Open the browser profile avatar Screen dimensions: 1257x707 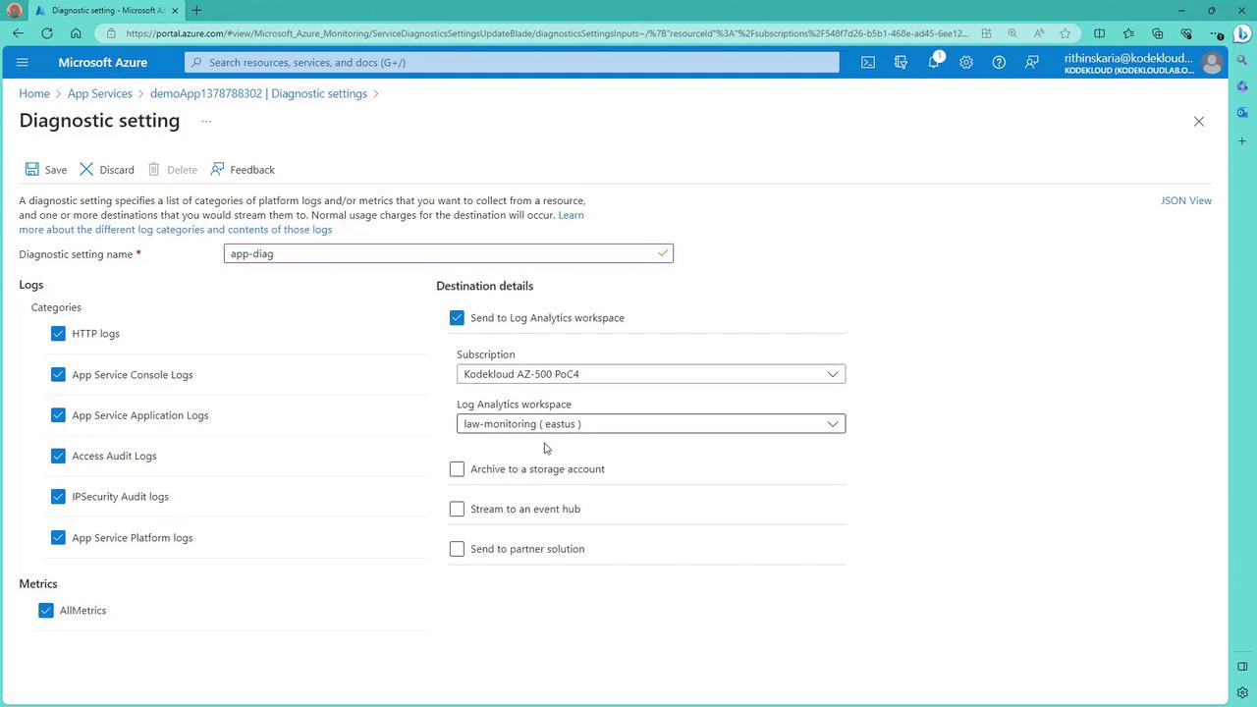click(x=15, y=11)
